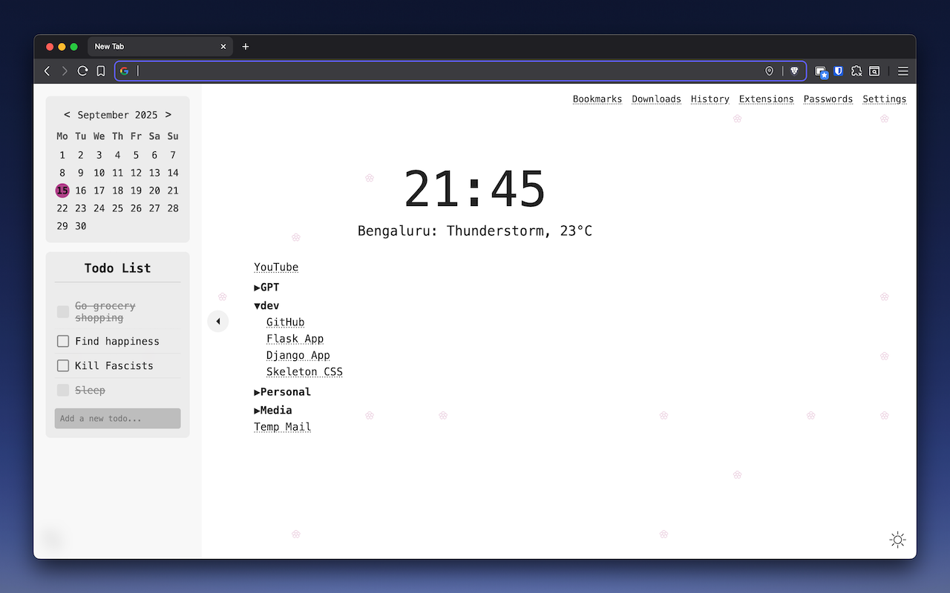Viewport: 950px width, 593px height.
Task: Go to next month in the calendar
Action: pyautogui.click(x=168, y=115)
